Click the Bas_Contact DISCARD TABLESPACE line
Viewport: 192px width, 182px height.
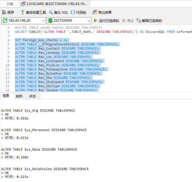[57, 48]
